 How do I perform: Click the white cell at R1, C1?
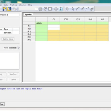54,26
